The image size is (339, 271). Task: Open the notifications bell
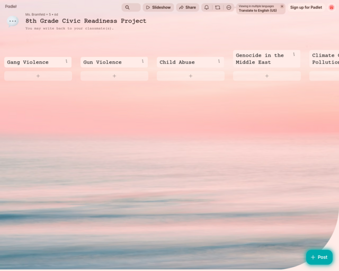pyautogui.click(x=207, y=7)
